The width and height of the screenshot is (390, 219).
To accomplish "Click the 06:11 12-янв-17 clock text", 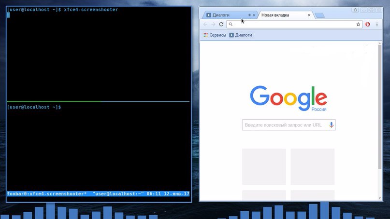I will click(x=168, y=193).
